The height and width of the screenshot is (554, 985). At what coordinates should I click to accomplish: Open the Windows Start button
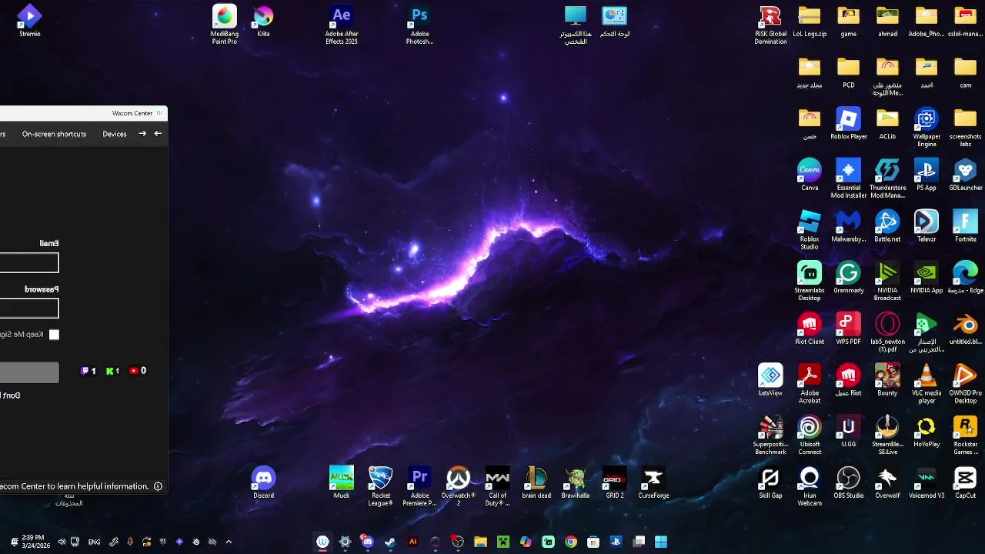[661, 542]
